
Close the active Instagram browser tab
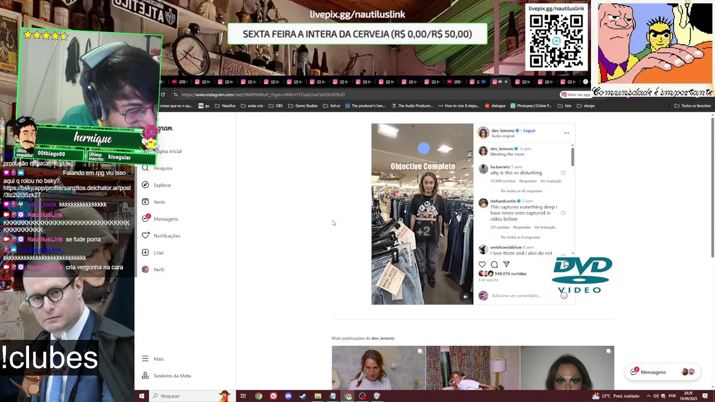pyautogui.click(x=506, y=82)
